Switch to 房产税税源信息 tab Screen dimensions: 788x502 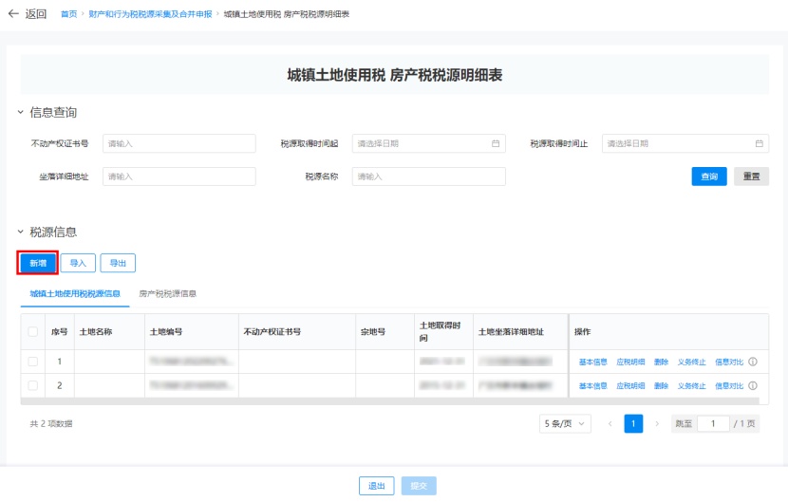(x=168, y=294)
